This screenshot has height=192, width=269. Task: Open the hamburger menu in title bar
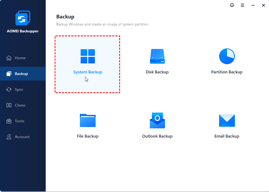tap(242, 5)
